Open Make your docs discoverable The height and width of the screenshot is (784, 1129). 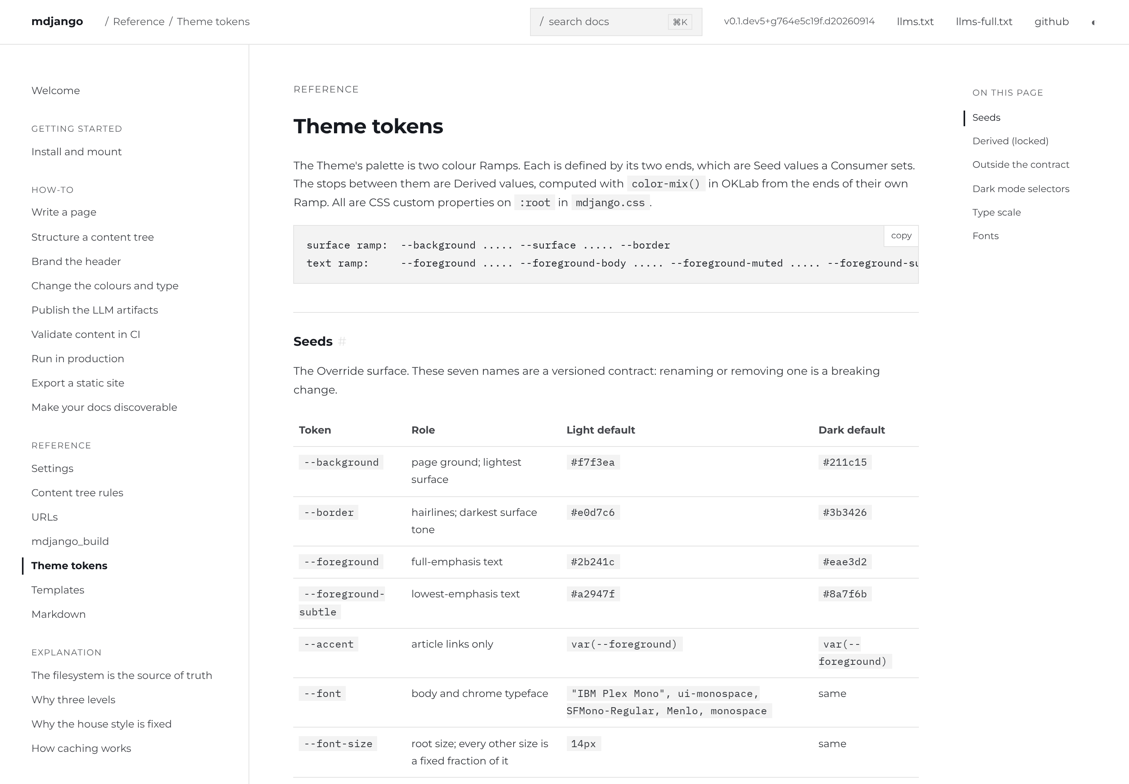tap(104, 407)
